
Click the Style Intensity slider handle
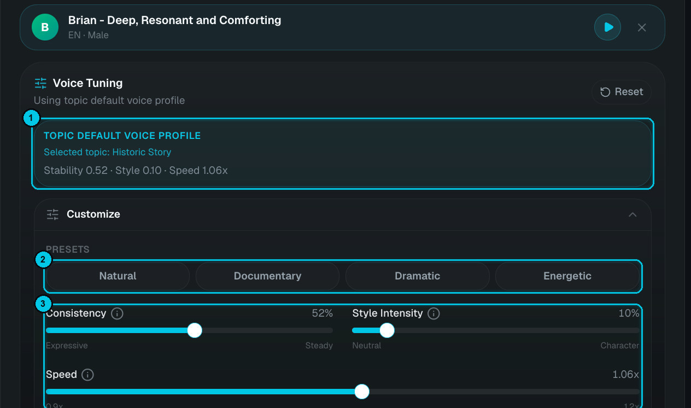pos(387,330)
